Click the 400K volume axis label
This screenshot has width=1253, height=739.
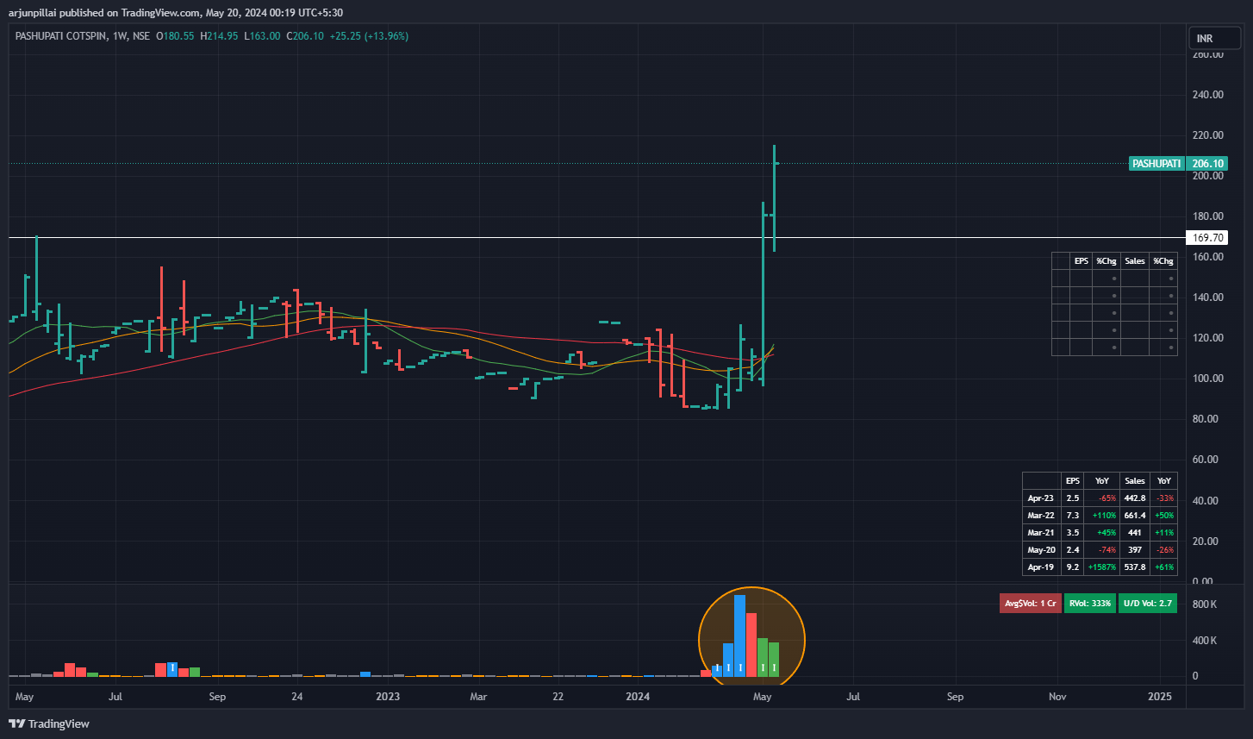click(x=1204, y=641)
